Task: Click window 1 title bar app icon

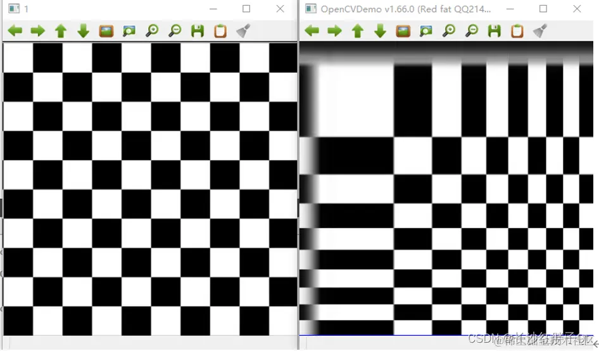Action: (x=14, y=8)
